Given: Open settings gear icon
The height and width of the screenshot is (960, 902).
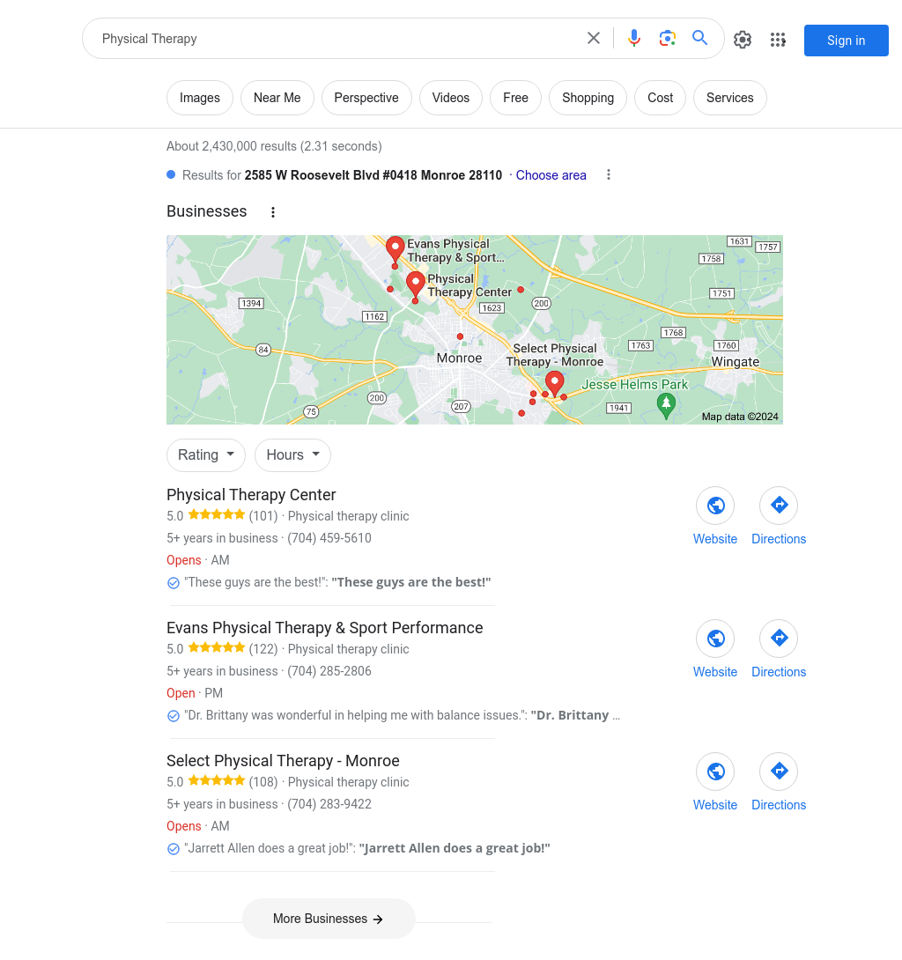Looking at the screenshot, I should tap(743, 40).
